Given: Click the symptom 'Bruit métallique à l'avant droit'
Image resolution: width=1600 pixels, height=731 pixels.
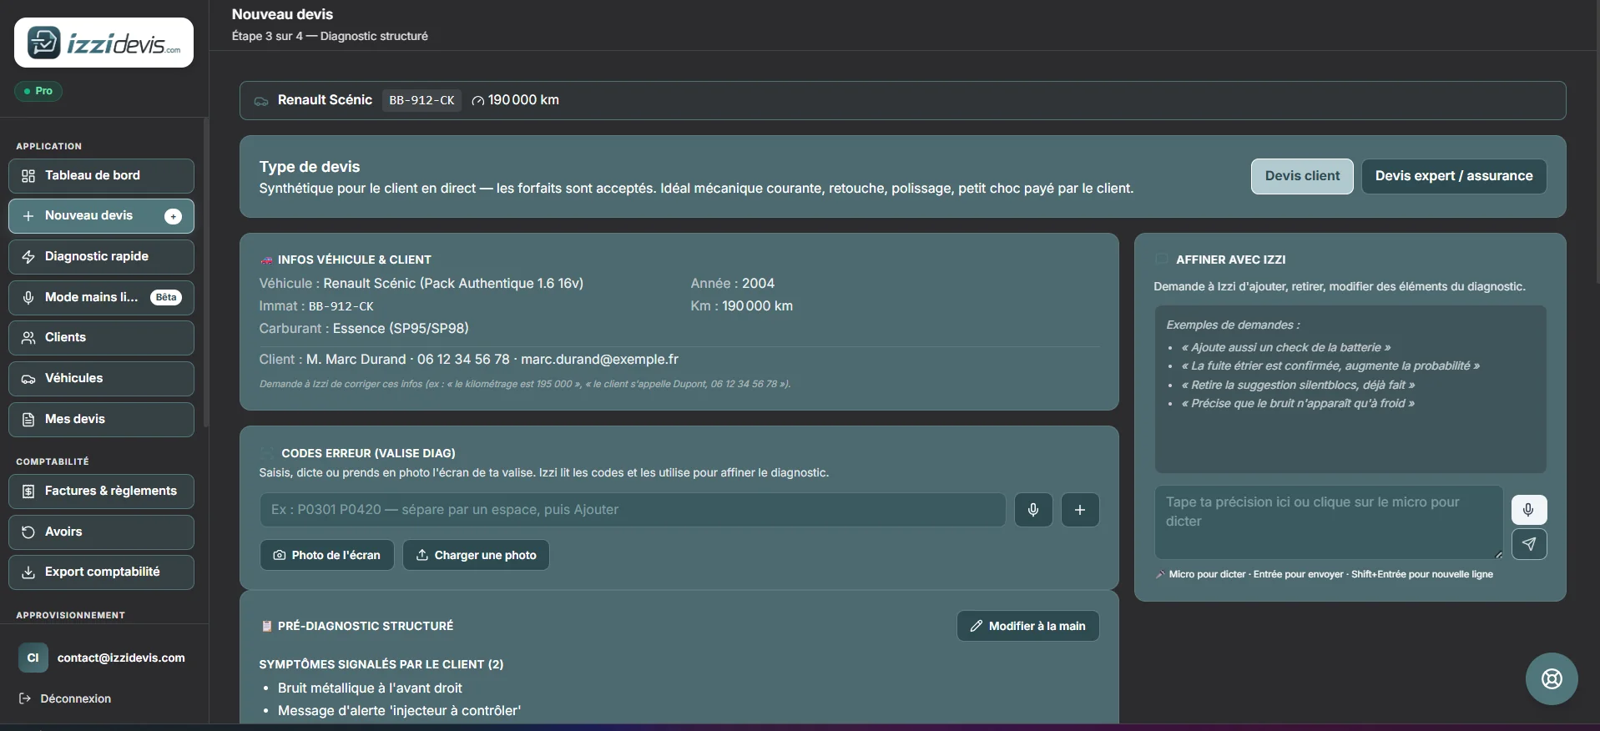Looking at the screenshot, I should coord(370,688).
